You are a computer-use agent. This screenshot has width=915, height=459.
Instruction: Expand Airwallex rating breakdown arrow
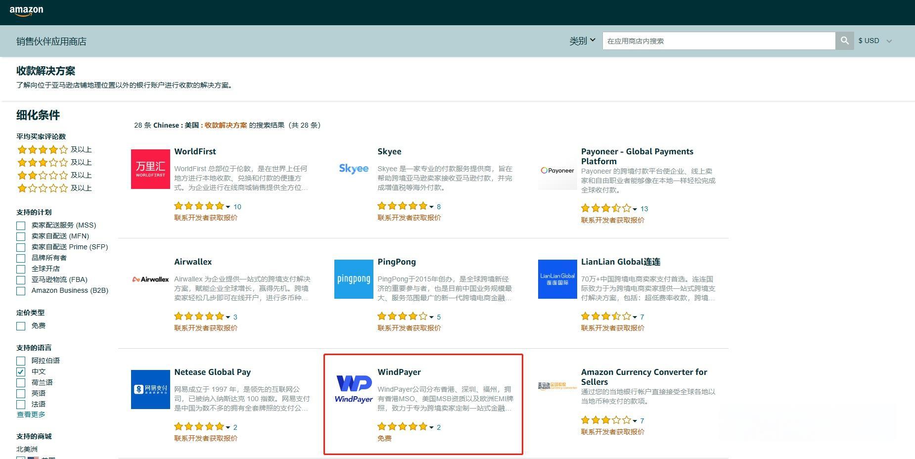[x=228, y=317]
